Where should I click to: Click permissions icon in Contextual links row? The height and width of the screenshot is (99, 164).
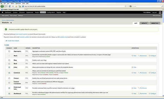pos(139,88)
